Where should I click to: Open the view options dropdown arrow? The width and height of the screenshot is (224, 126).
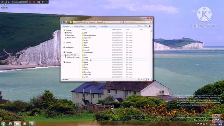(x=141, y=26)
